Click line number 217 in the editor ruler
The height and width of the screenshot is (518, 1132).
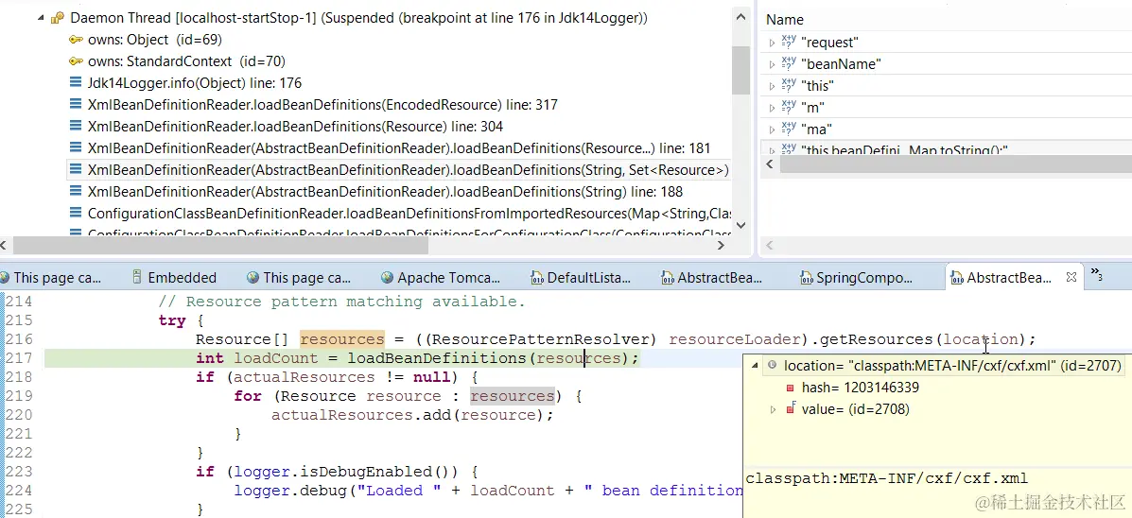point(20,358)
